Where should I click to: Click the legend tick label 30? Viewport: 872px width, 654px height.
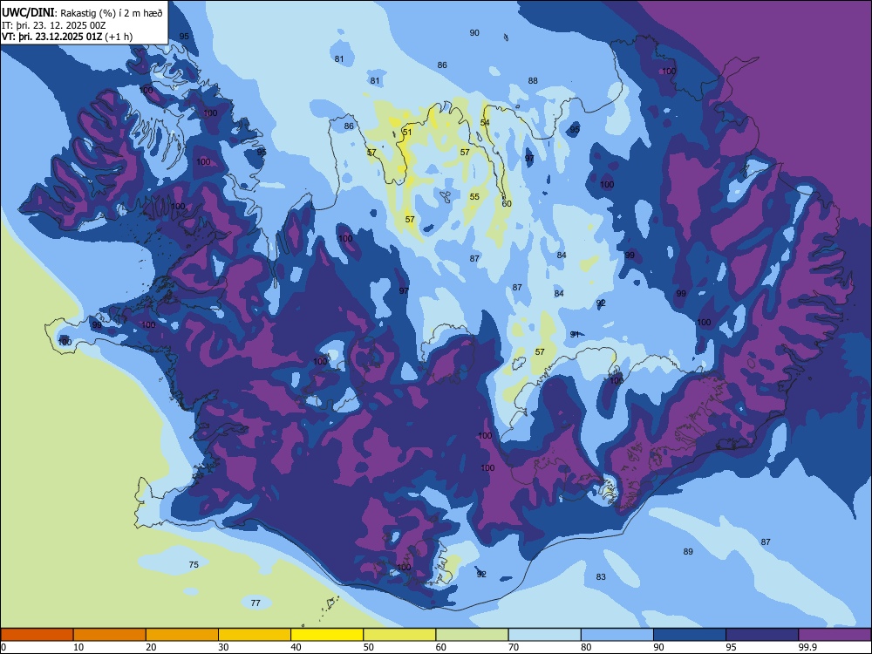(x=223, y=647)
